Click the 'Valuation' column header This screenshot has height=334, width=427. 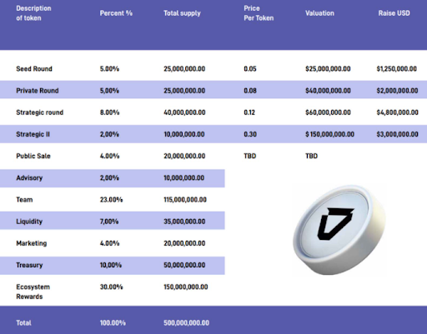pyautogui.click(x=319, y=13)
